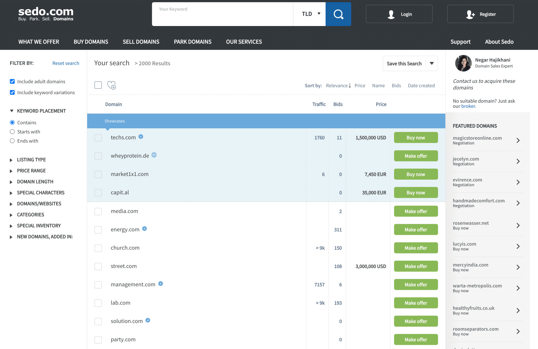Expand the Domains/Websites filter
Screen dimensions: 538x349
(35, 204)
